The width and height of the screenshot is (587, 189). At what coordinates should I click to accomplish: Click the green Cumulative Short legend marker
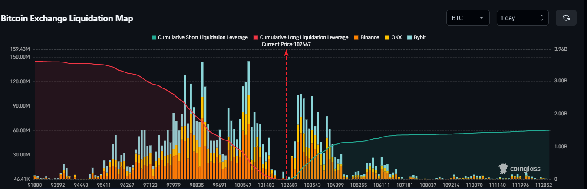coord(153,37)
